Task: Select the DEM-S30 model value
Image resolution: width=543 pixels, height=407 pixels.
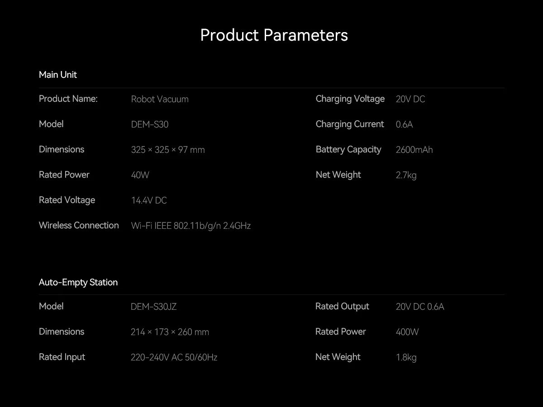Action: point(150,124)
